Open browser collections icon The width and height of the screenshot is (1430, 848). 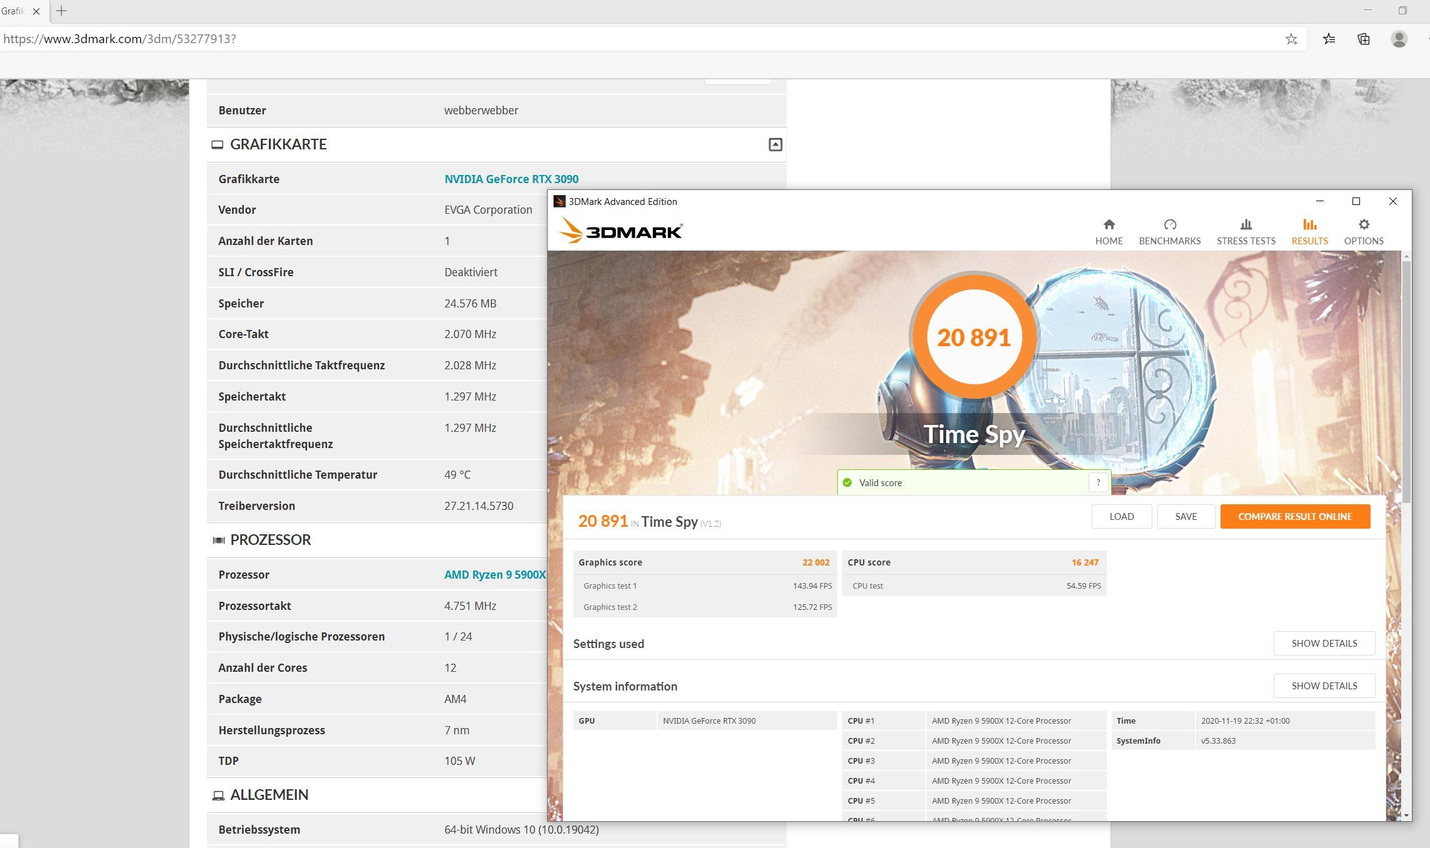1364,39
